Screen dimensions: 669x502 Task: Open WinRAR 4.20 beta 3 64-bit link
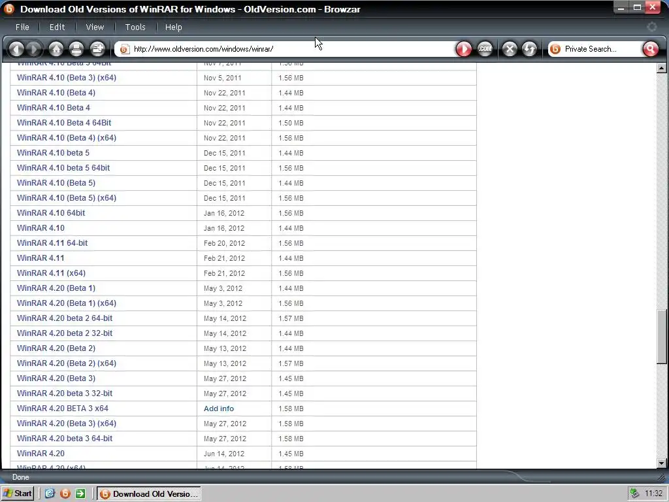pos(65,439)
